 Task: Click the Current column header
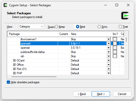[63, 34]
